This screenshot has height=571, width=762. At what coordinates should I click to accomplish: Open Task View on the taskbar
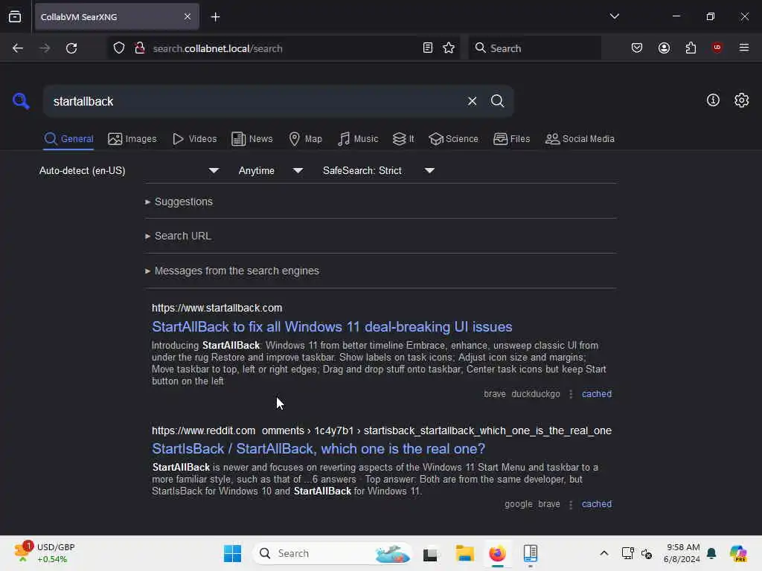(430, 554)
